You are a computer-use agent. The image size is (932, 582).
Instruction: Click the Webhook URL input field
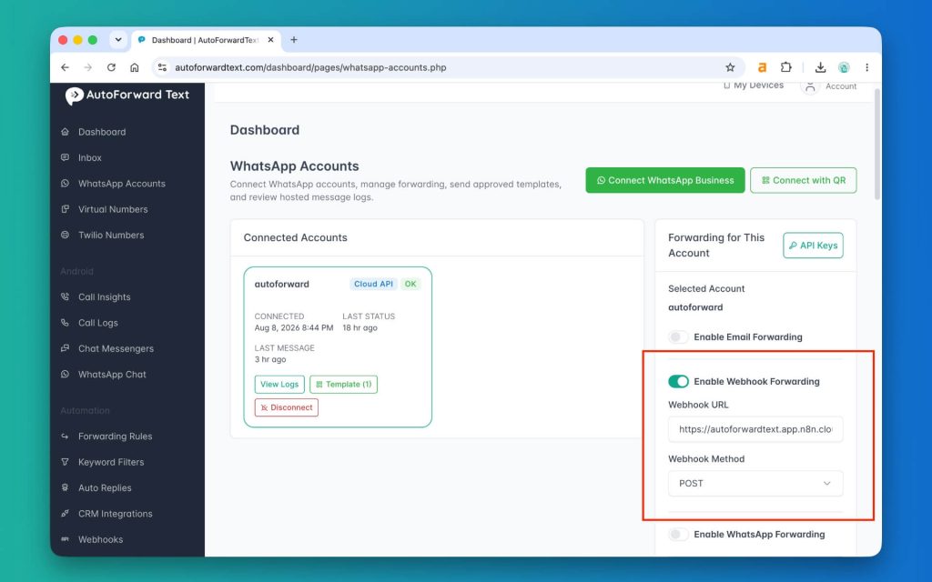click(x=755, y=429)
